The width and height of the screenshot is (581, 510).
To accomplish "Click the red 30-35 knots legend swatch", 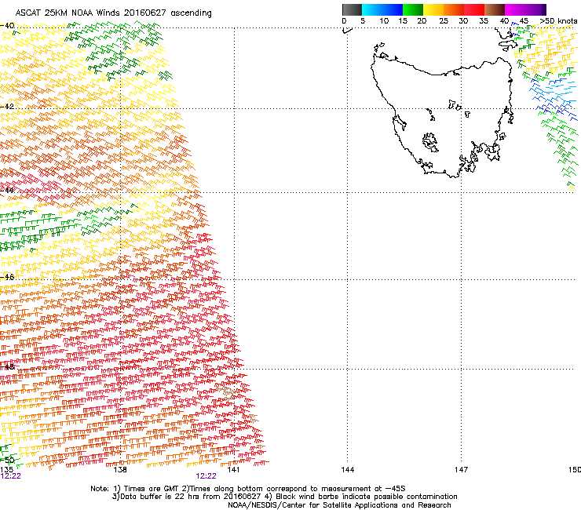I will point(474,9).
